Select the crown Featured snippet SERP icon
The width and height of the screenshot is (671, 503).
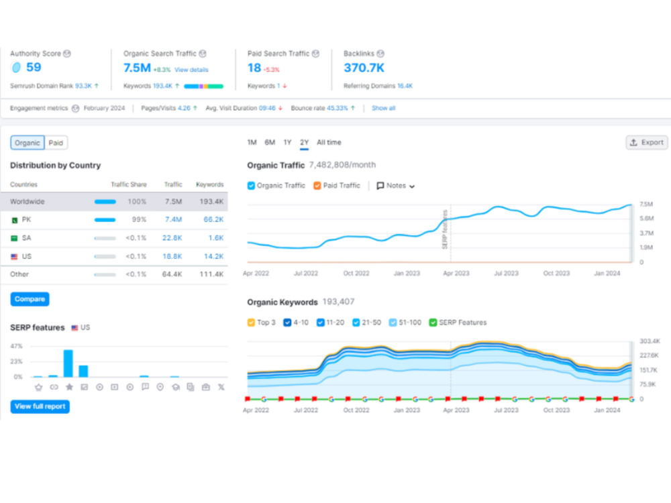click(38, 387)
